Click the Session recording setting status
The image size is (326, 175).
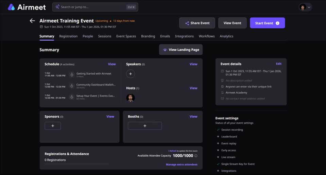tap(232, 130)
